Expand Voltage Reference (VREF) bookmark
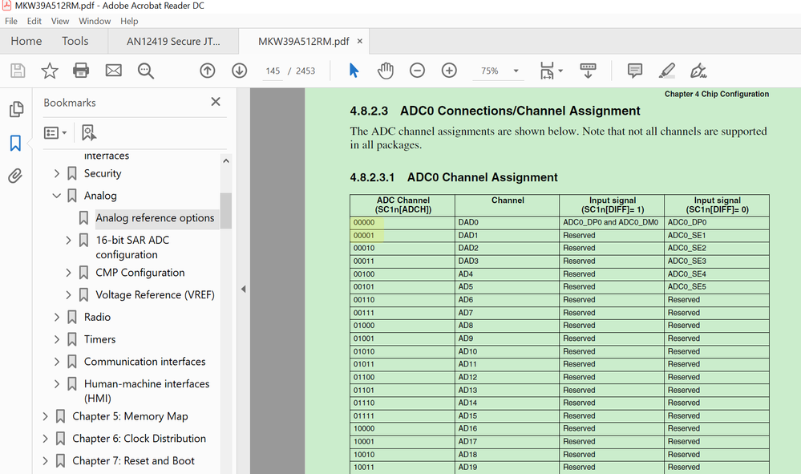 pyautogui.click(x=68, y=294)
